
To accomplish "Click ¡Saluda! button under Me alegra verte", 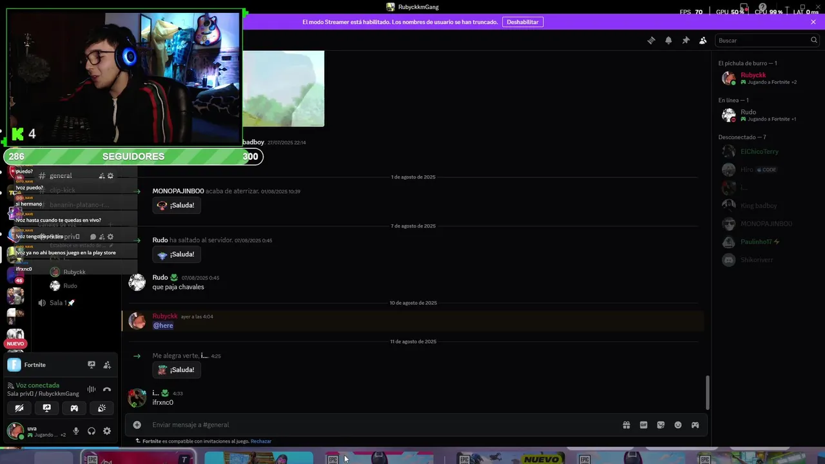I will 177,370.
